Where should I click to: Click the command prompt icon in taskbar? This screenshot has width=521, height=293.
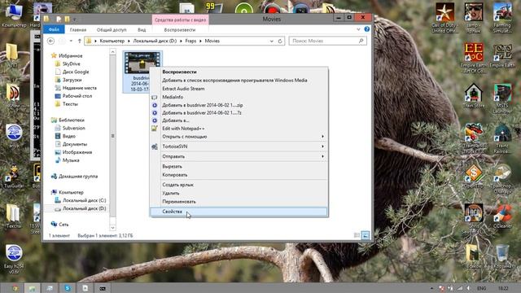[x=103, y=288]
